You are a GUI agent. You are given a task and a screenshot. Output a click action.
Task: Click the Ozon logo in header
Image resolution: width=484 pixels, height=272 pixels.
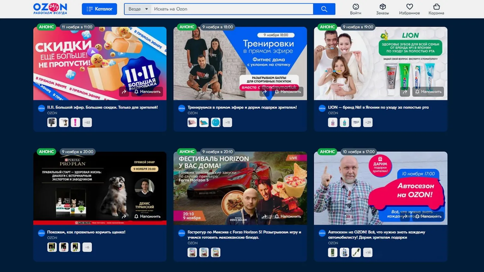50,9
